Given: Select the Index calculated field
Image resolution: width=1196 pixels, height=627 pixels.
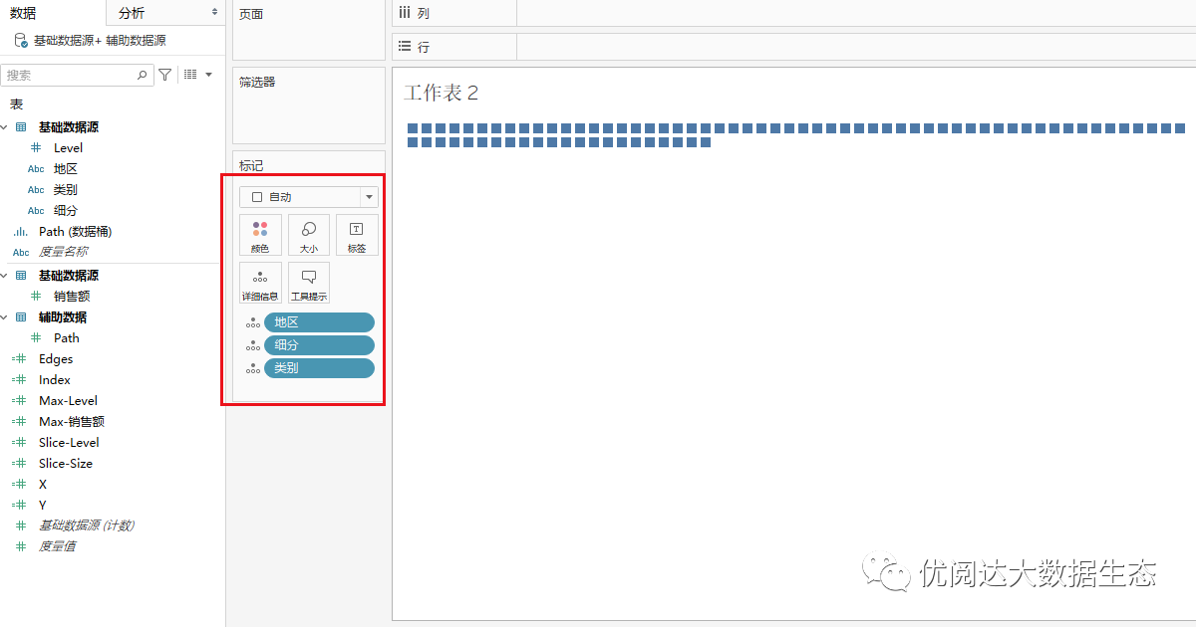Looking at the screenshot, I should pyautogui.click(x=55, y=380).
